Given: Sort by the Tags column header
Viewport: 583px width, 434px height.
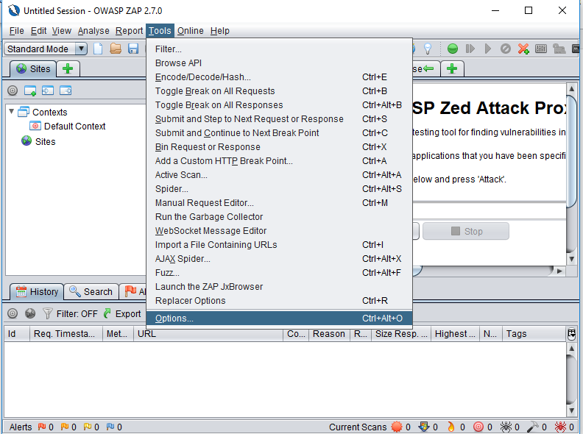Looking at the screenshot, I should coord(534,334).
